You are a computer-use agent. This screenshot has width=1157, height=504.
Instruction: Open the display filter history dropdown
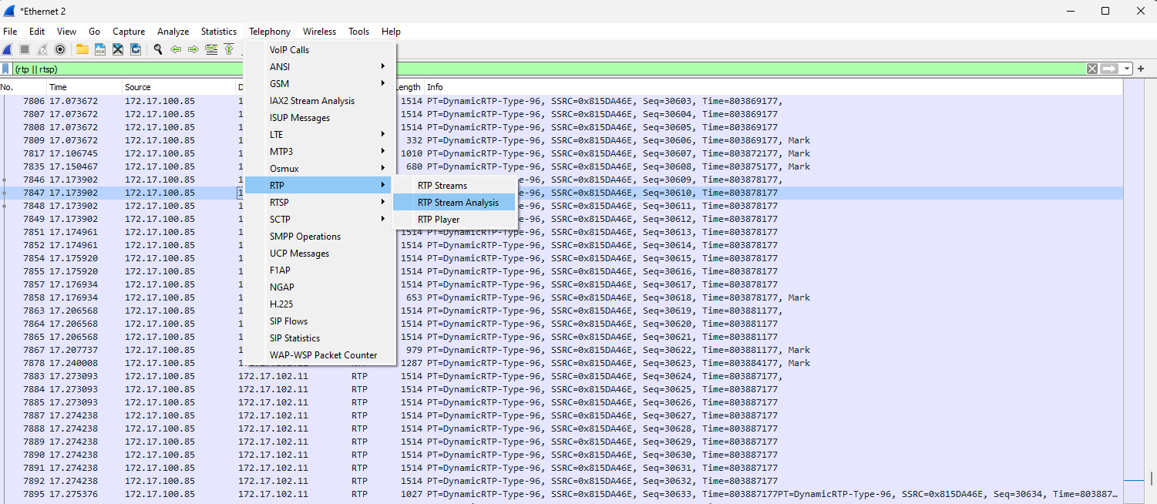(x=1127, y=69)
